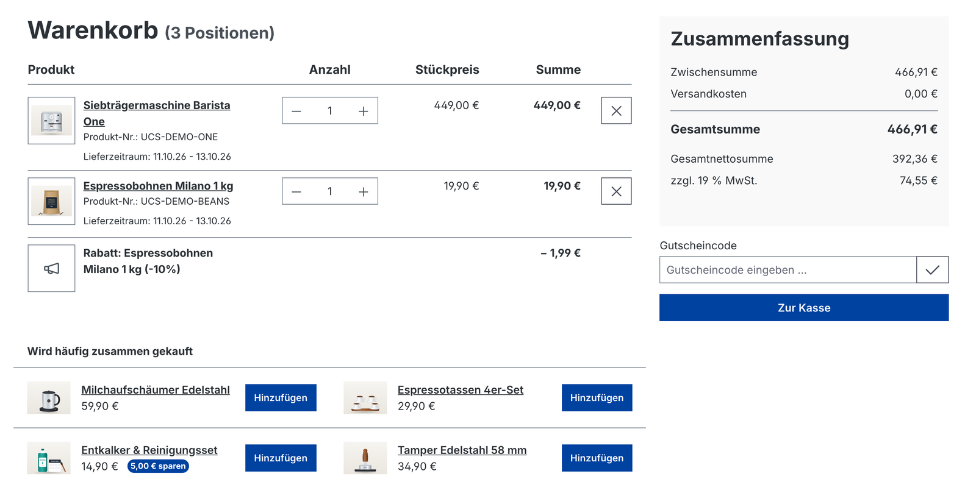Increase quantity of Siebträgermaschine Barista One
Image resolution: width=976 pixels, height=479 pixels.
(x=364, y=111)
